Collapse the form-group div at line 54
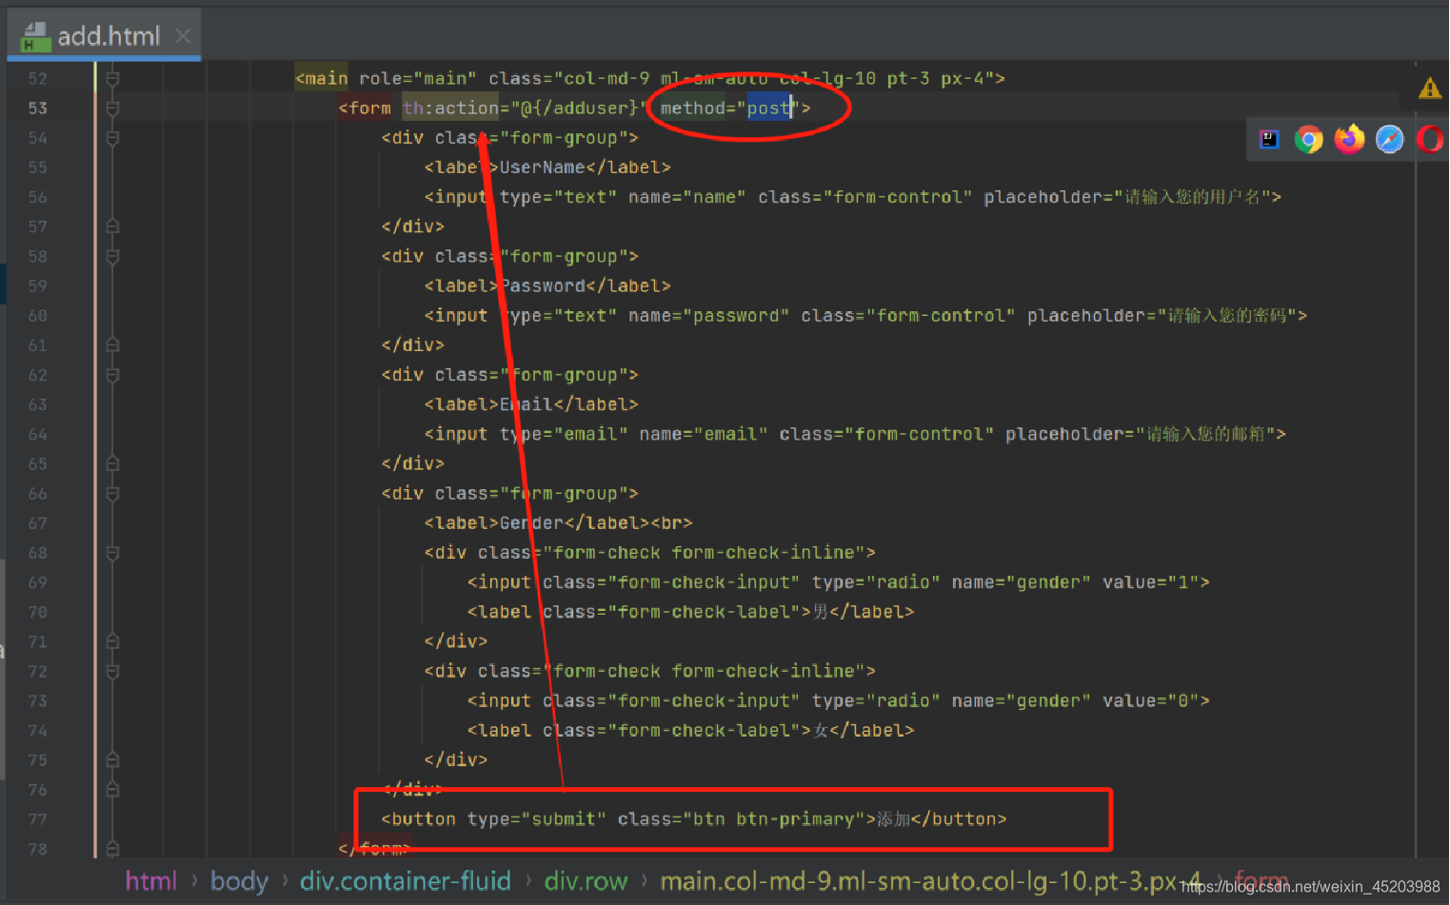This screenshot has height=905, width=1450. pyautogui.click(x=112, y=138)
